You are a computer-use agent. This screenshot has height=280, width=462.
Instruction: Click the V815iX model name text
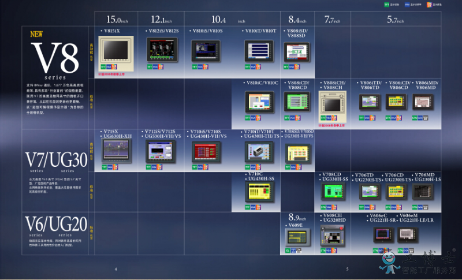point(111,31)
